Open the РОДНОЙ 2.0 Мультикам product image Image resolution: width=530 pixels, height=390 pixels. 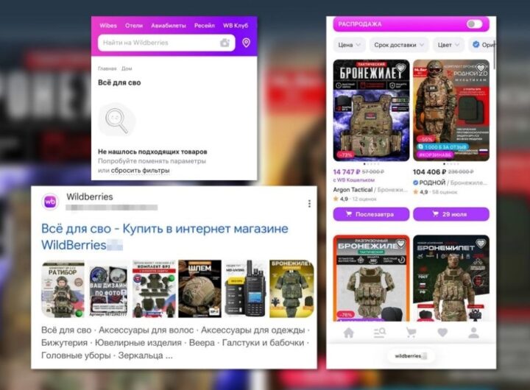tap(451, 110)
